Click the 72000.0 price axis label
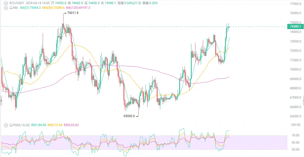The height and width of the screenshot is (157, 304). pos(295,51)
